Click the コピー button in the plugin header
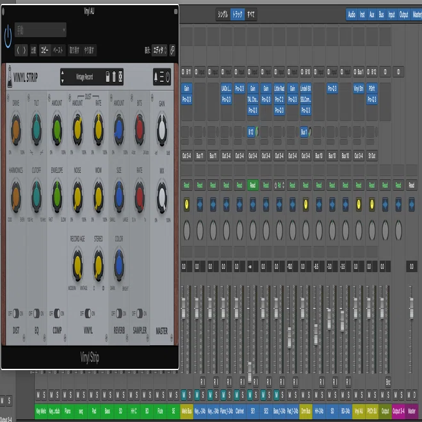Viewport: 422px width, 422px height. pyautogui.click(x=45, y=51)
